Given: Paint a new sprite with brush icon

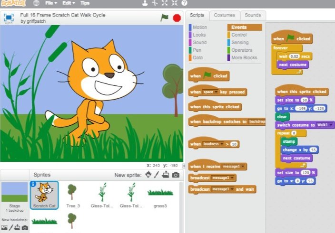Looking at the screenshot, I should [157, 175].
